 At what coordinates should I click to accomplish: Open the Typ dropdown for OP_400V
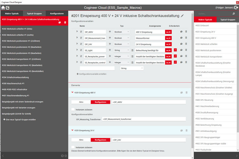[x=122, y=32]
